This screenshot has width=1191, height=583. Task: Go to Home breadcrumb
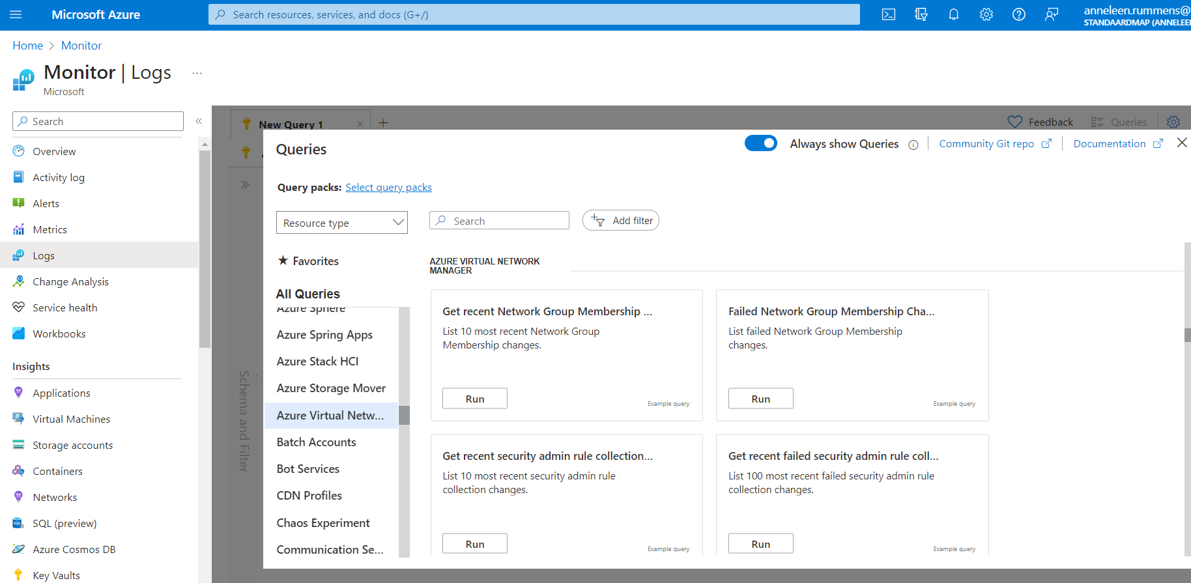[x=28, y=46]
